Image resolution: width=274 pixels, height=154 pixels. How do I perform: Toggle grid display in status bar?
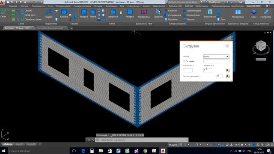click(x=181, y=145)
